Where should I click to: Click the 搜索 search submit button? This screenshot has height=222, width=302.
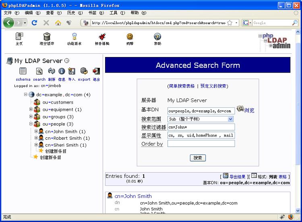pos(198,158)
